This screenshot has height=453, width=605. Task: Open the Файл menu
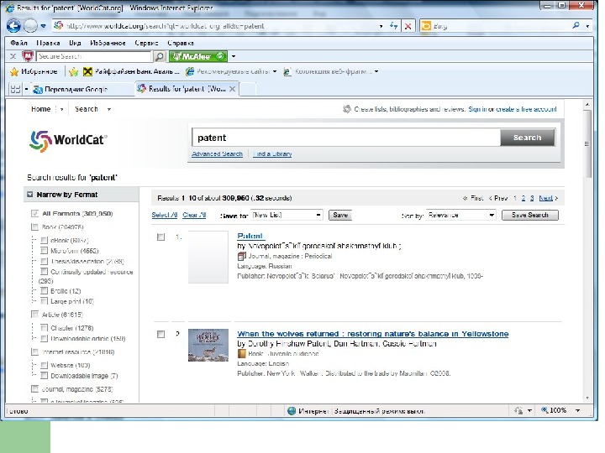click(x=18, y=43)
